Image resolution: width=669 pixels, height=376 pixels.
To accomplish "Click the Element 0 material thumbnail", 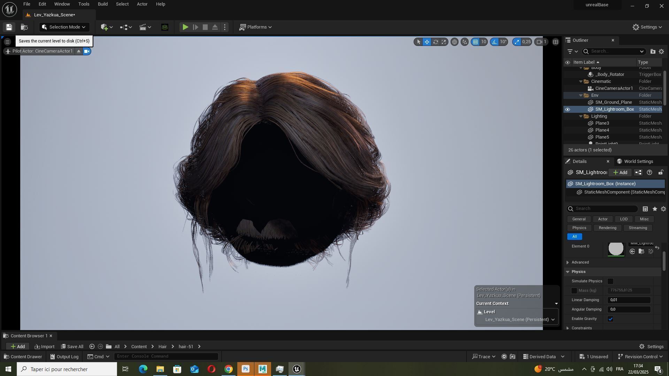I will coord(616,249).
